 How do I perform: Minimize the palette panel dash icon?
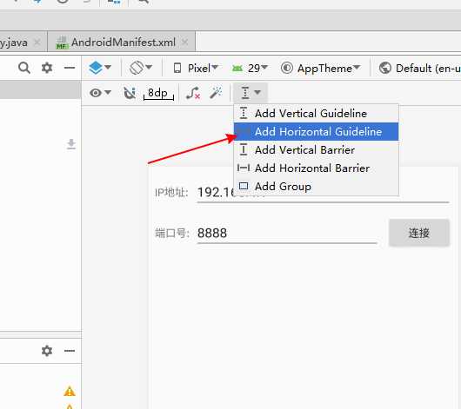tap(70, 68)
